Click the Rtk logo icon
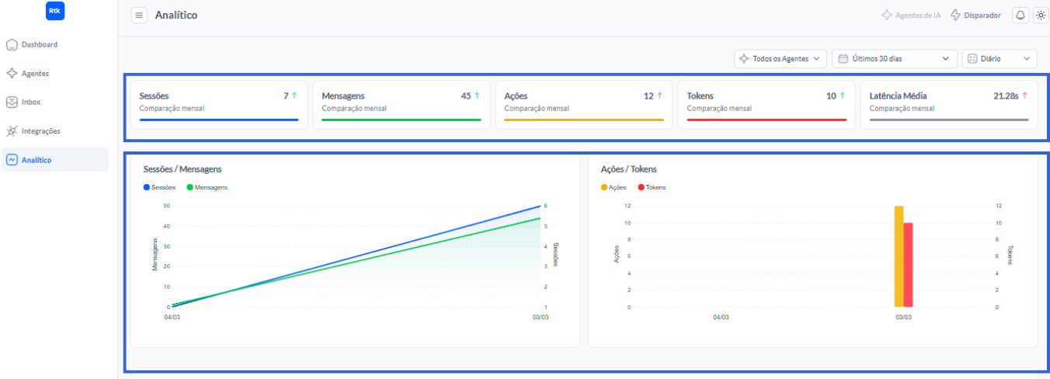The width and height of the screenshot is (1050, 379). [x=55, y=11]
